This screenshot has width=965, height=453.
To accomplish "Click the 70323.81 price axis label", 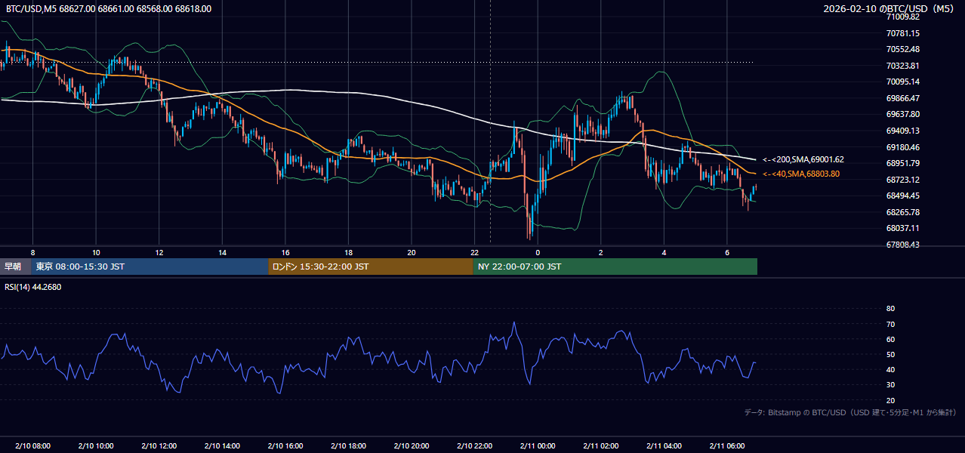I will point(903,66).
